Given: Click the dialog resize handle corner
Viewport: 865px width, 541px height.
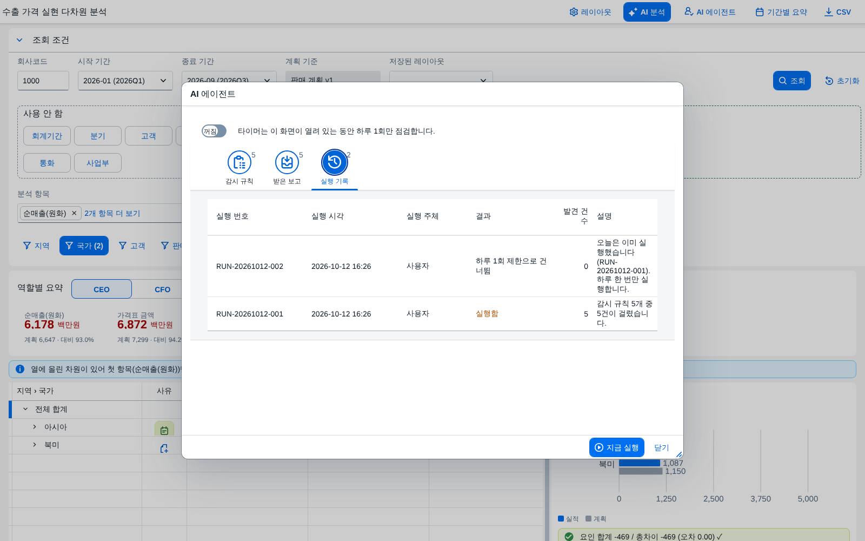Looking at the screenshot, I should (x=679, y=454).
